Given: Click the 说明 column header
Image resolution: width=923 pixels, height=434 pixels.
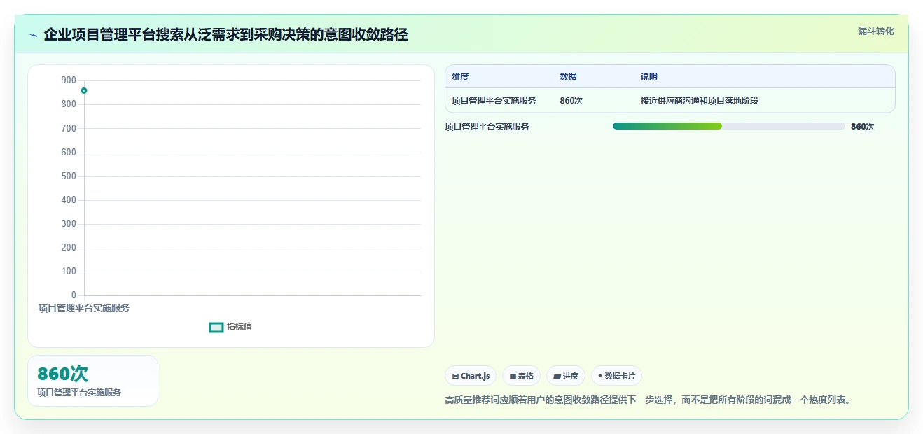Looking at the screenshot, I should [648, 77].
